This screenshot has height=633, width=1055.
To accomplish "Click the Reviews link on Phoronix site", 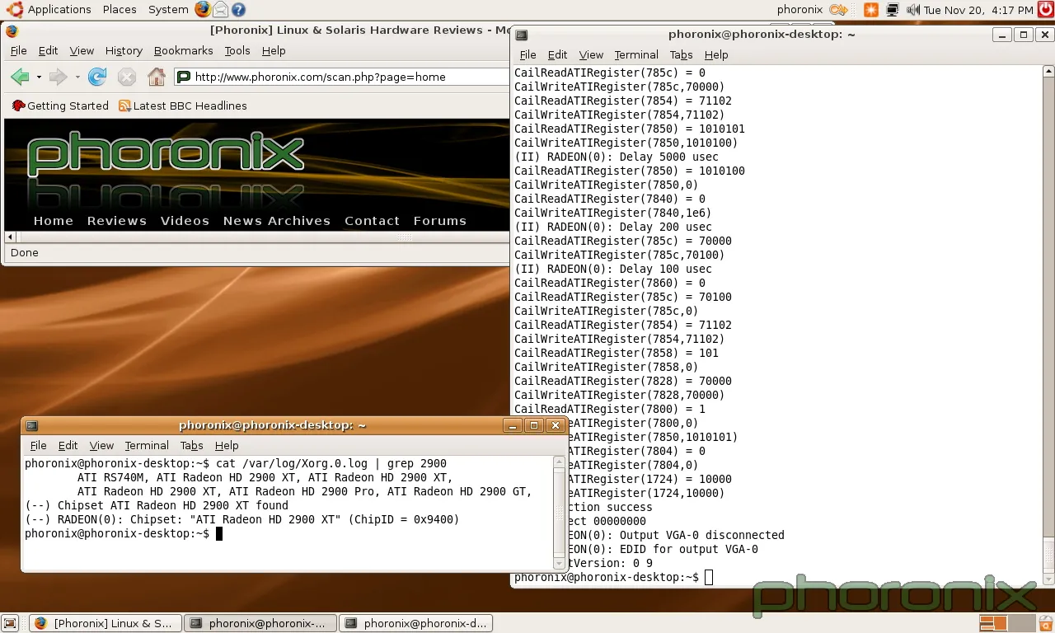I will (x=117, y=221).
